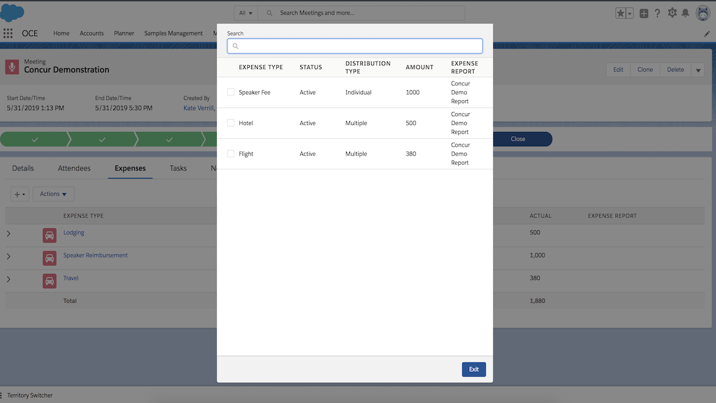This screenshot has height=403, width=716.
Task: Sort by the Status column header
Action: coord(311,67)
